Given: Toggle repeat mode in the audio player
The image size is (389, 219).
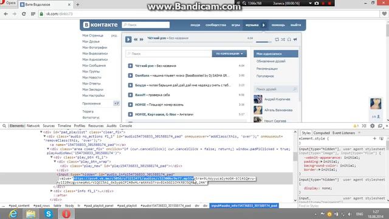Looking at the screenshot, I should (x=277, y=40).
